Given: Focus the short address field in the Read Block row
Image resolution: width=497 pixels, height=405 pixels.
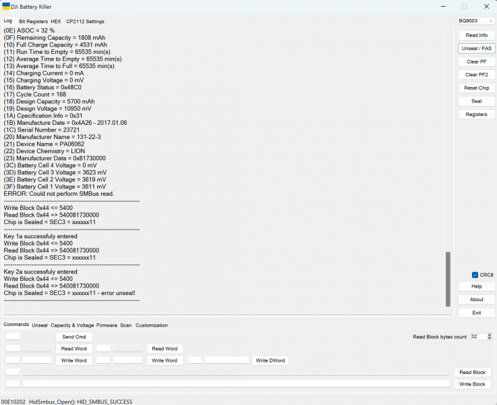Looking at the screenshot, I should click(x=13, y=372).
